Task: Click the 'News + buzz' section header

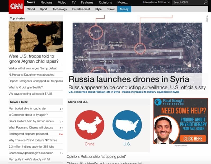Action: [x=19, y=102]
